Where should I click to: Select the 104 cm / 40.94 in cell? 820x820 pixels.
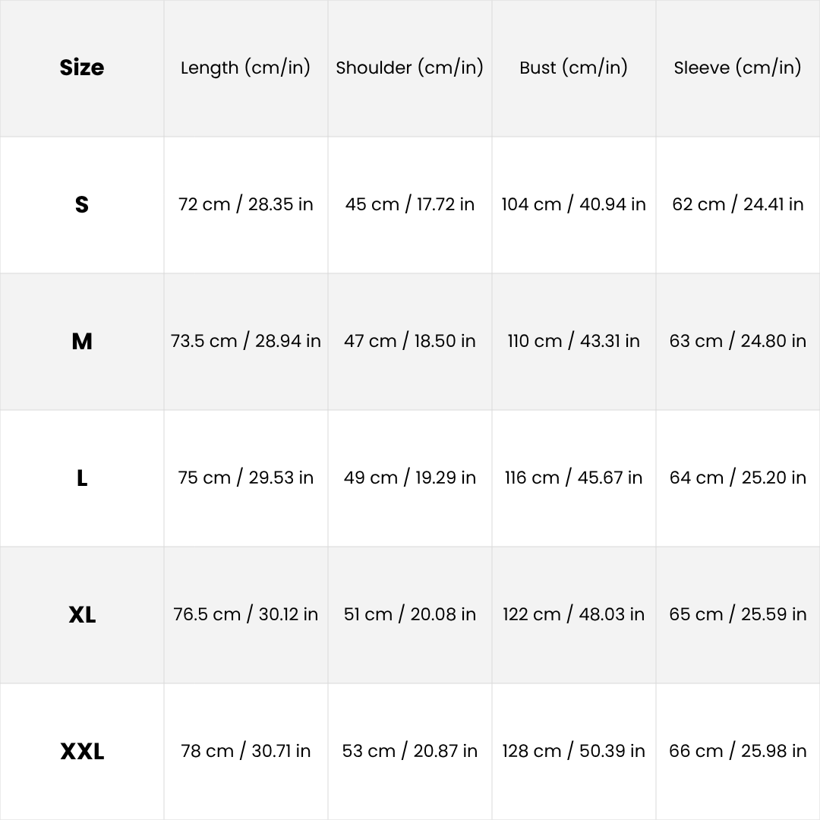point(573,204)
